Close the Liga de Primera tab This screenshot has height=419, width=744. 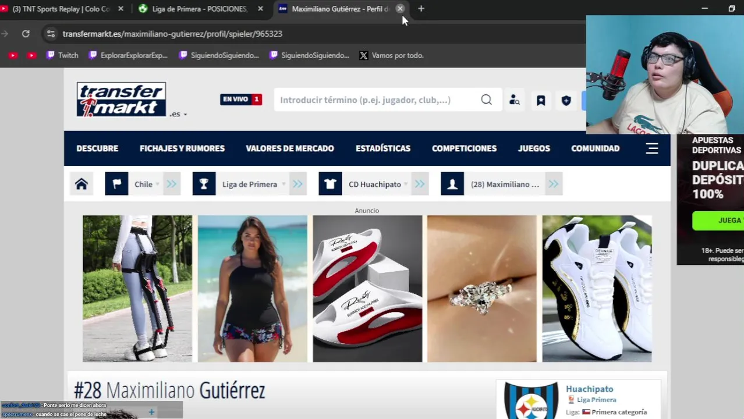click(x=260, y=9)
